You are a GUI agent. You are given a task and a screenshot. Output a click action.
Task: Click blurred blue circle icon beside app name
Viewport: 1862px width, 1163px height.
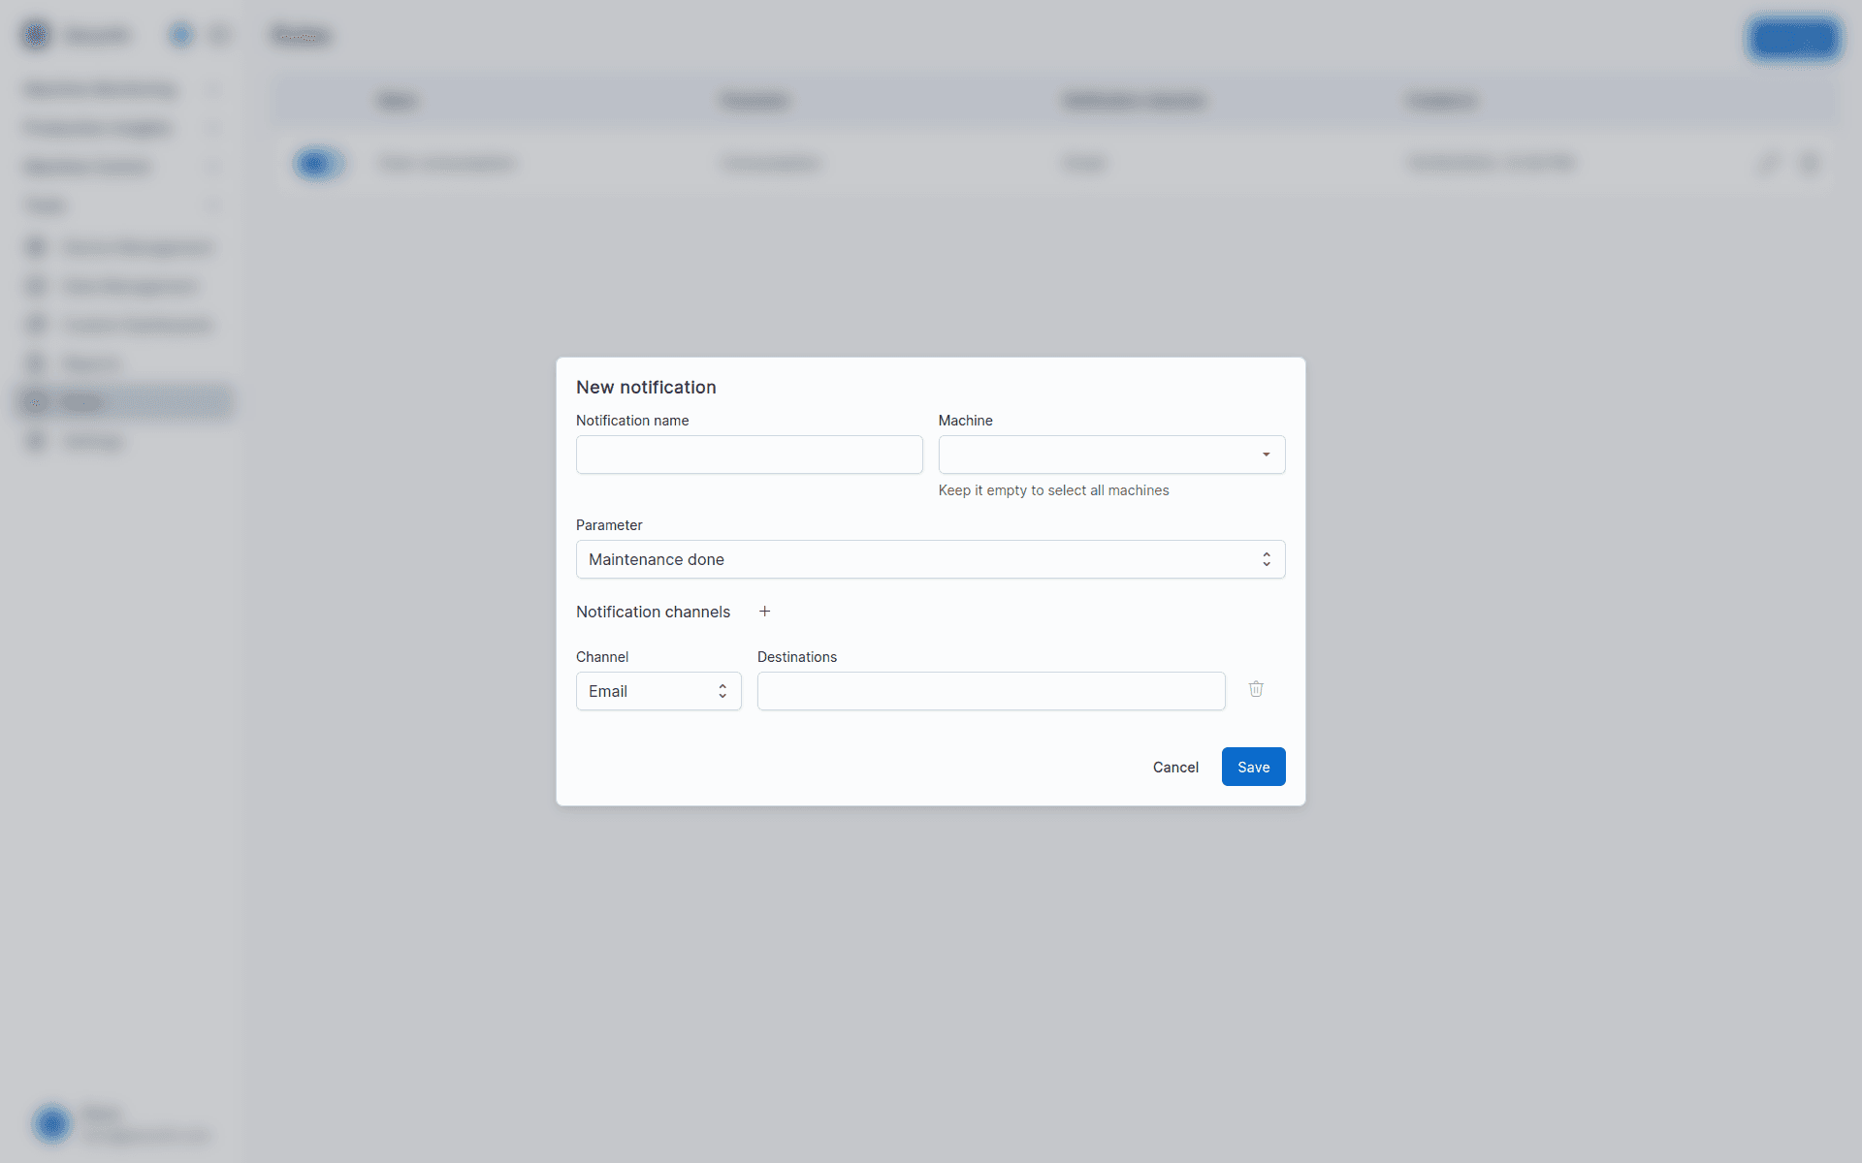coord(180,36)
